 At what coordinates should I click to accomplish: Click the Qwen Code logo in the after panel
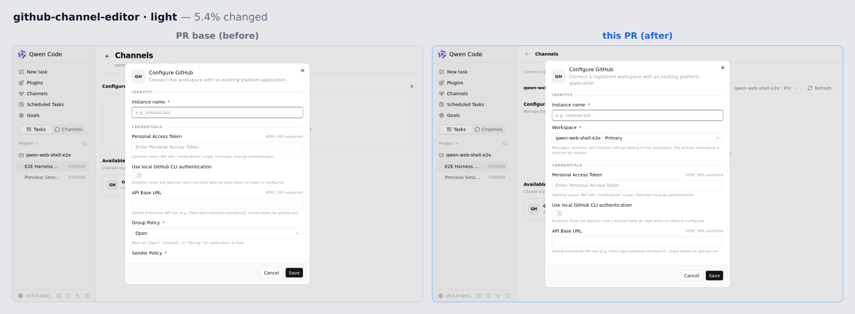click(442, 54)
